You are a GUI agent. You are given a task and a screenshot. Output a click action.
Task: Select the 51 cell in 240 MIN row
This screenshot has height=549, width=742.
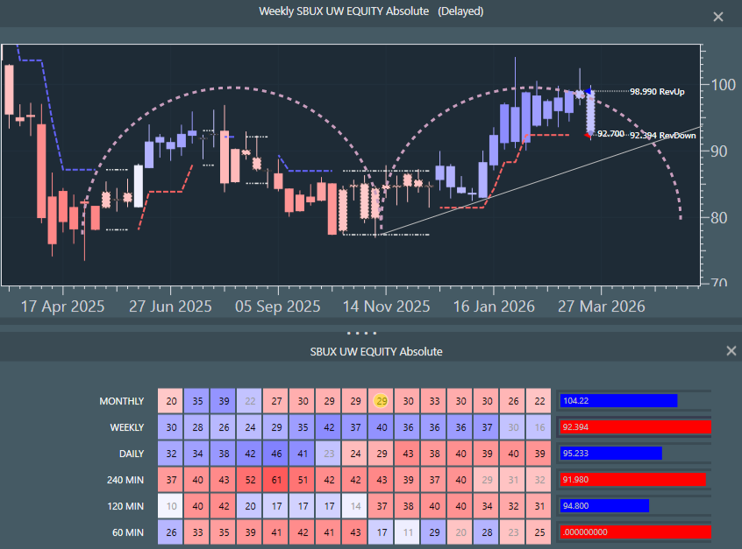(303, 480)
